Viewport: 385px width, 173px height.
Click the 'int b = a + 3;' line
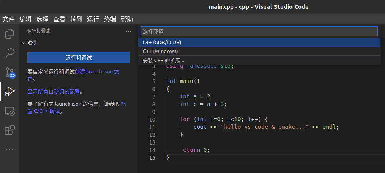point(204,104)
